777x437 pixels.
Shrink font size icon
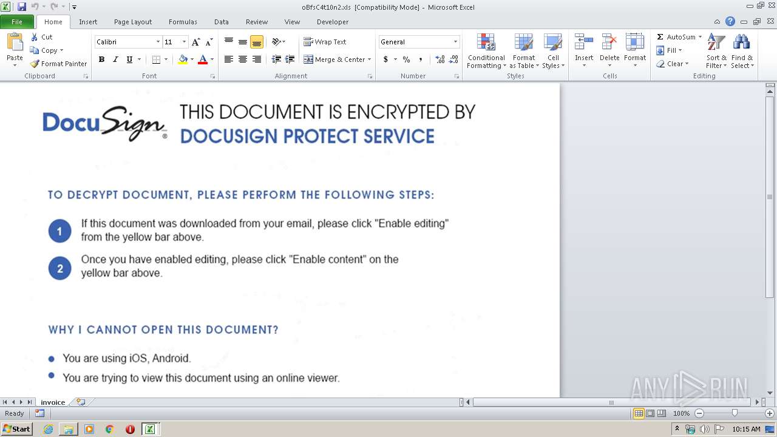click(209, 42)
